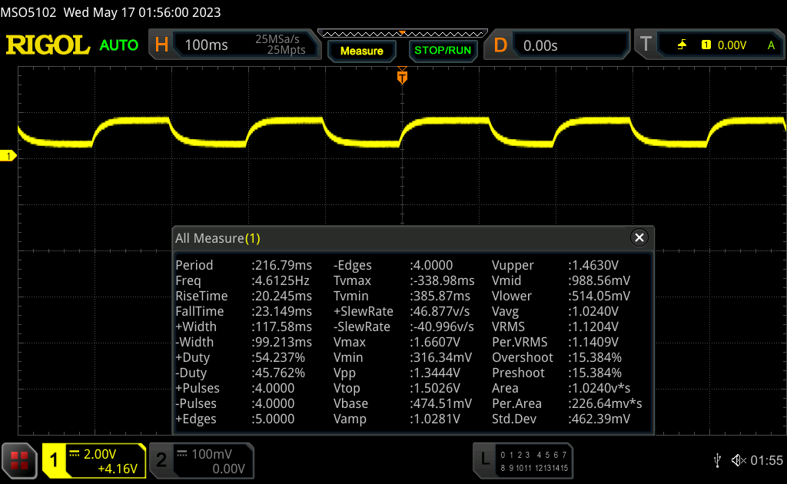This screenshot has height=484, width=787.
Task: Close the All Measure panel
Action: 639,238
